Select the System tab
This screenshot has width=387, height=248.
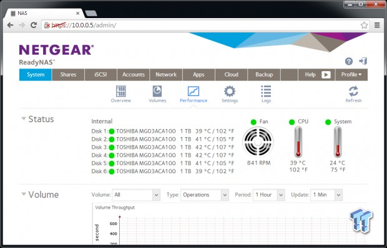tap(36, 75)
